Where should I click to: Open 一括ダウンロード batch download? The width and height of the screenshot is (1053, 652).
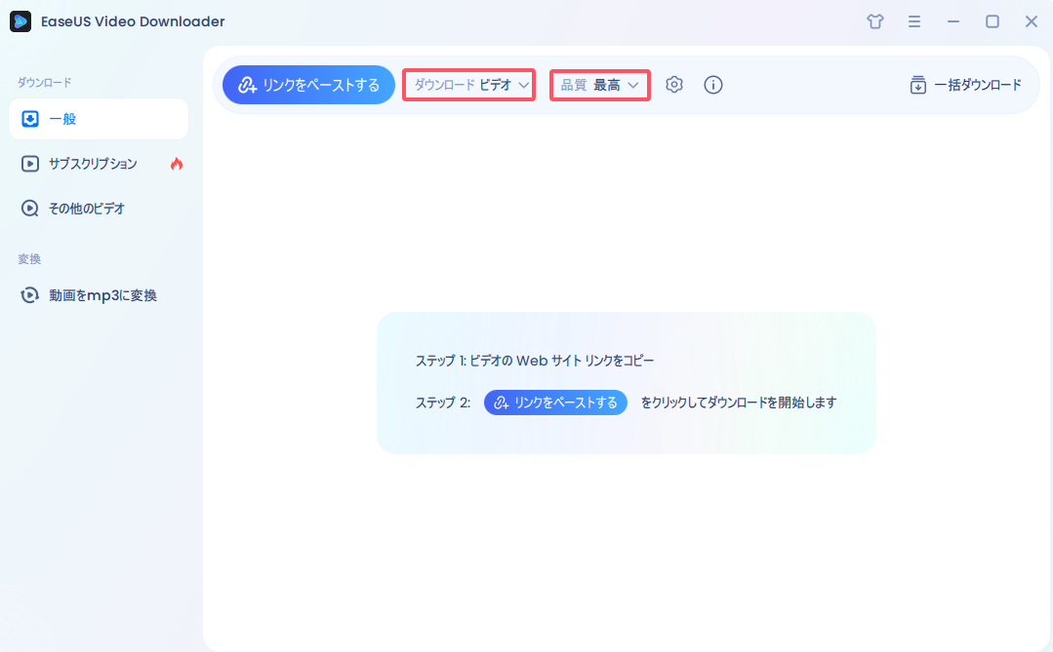(x=964, y=85)
